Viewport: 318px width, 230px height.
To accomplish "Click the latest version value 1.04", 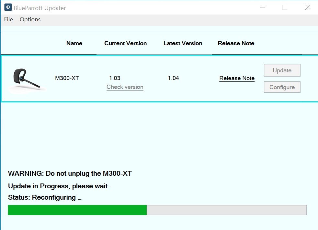I will tap(173, 78).
